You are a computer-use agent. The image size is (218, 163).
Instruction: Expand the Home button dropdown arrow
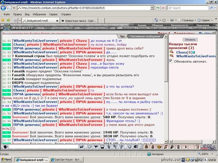[x=160, y=21]
